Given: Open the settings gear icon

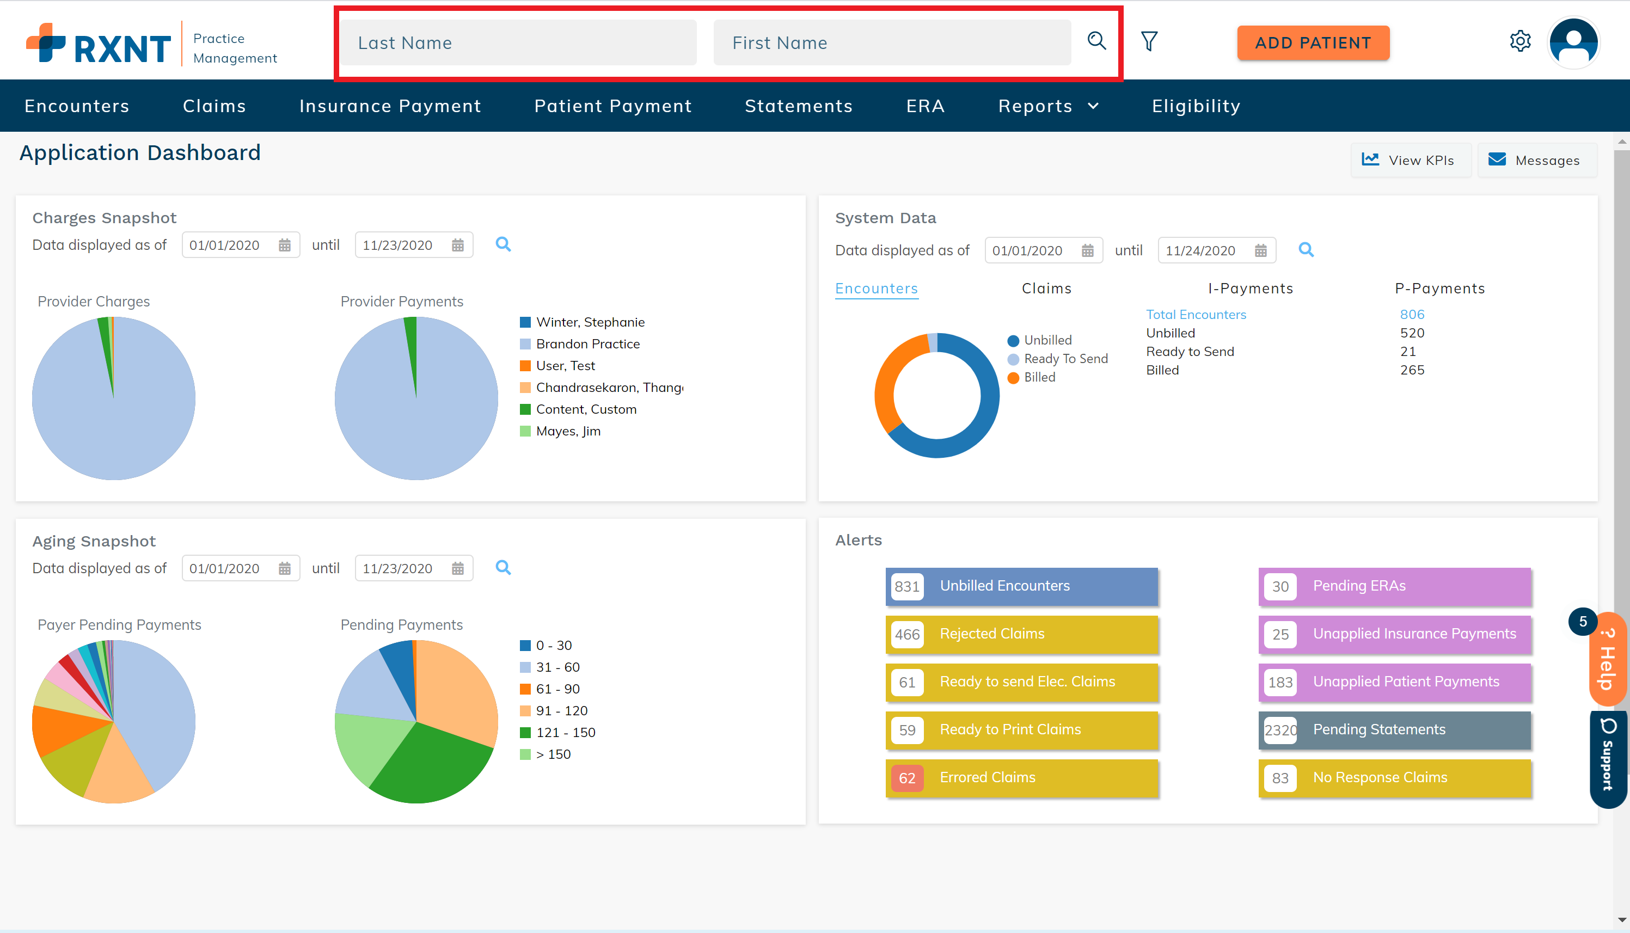Looking at the screenshot, I should pyautogui.click(x=1521, y=40).
